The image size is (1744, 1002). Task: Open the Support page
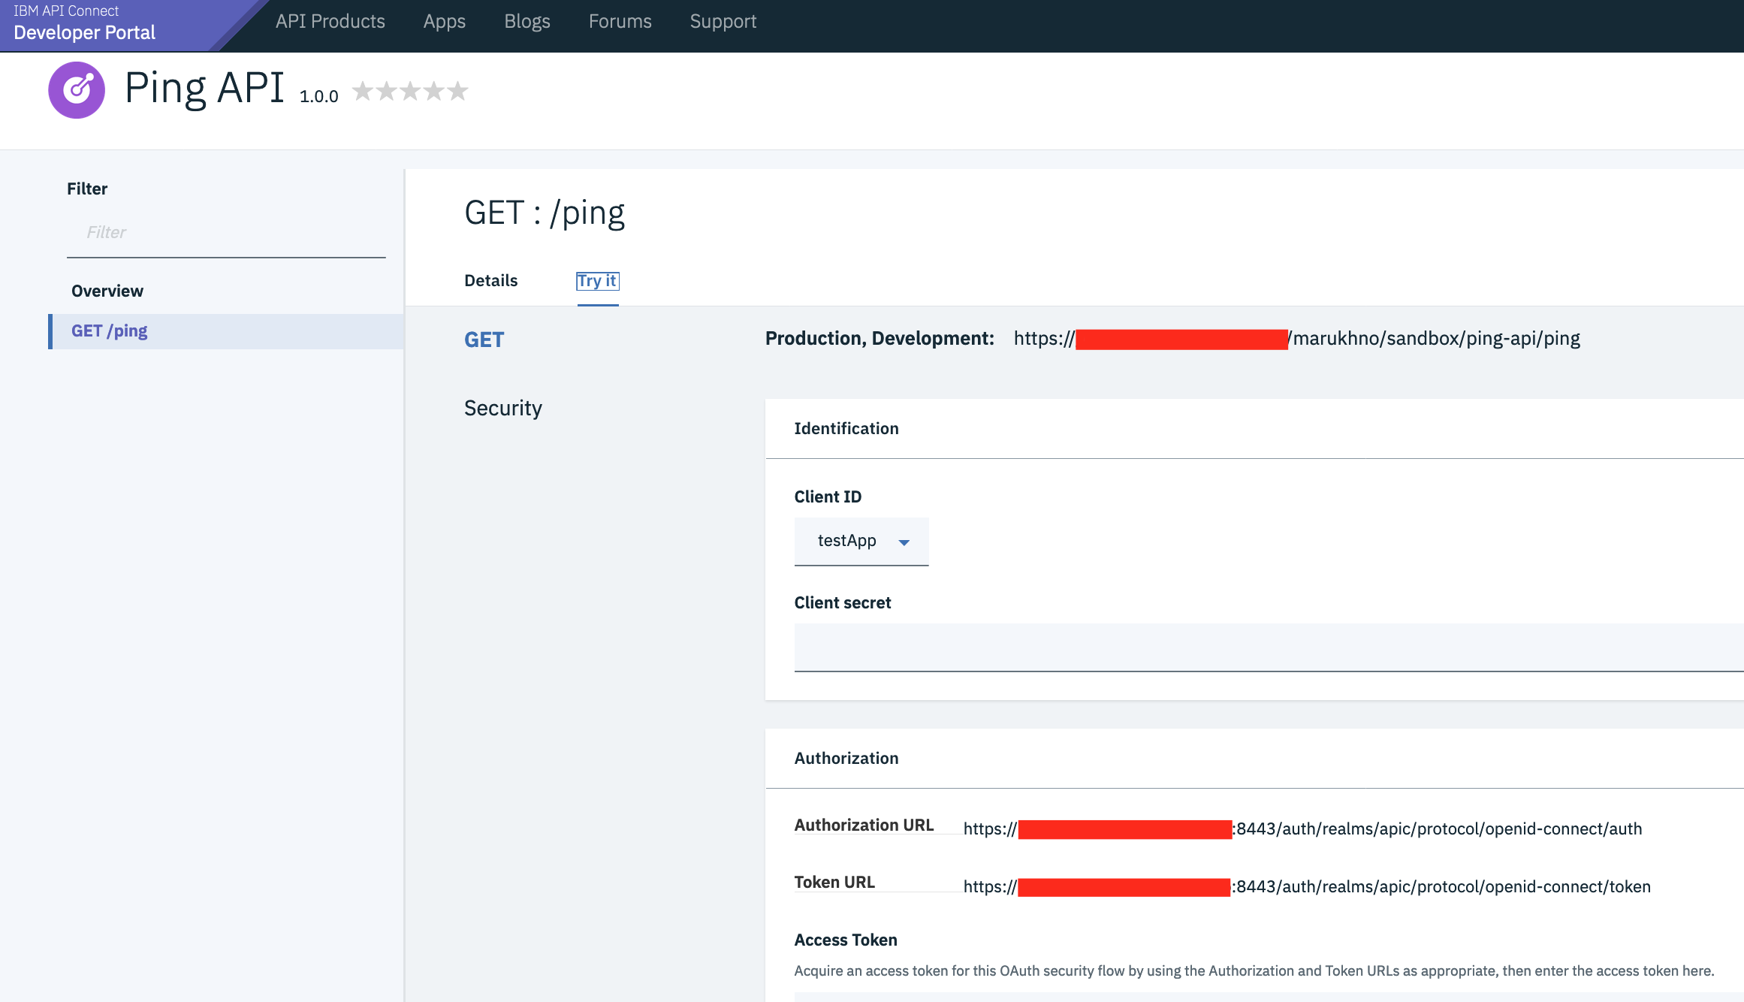[x=723, y=21]
